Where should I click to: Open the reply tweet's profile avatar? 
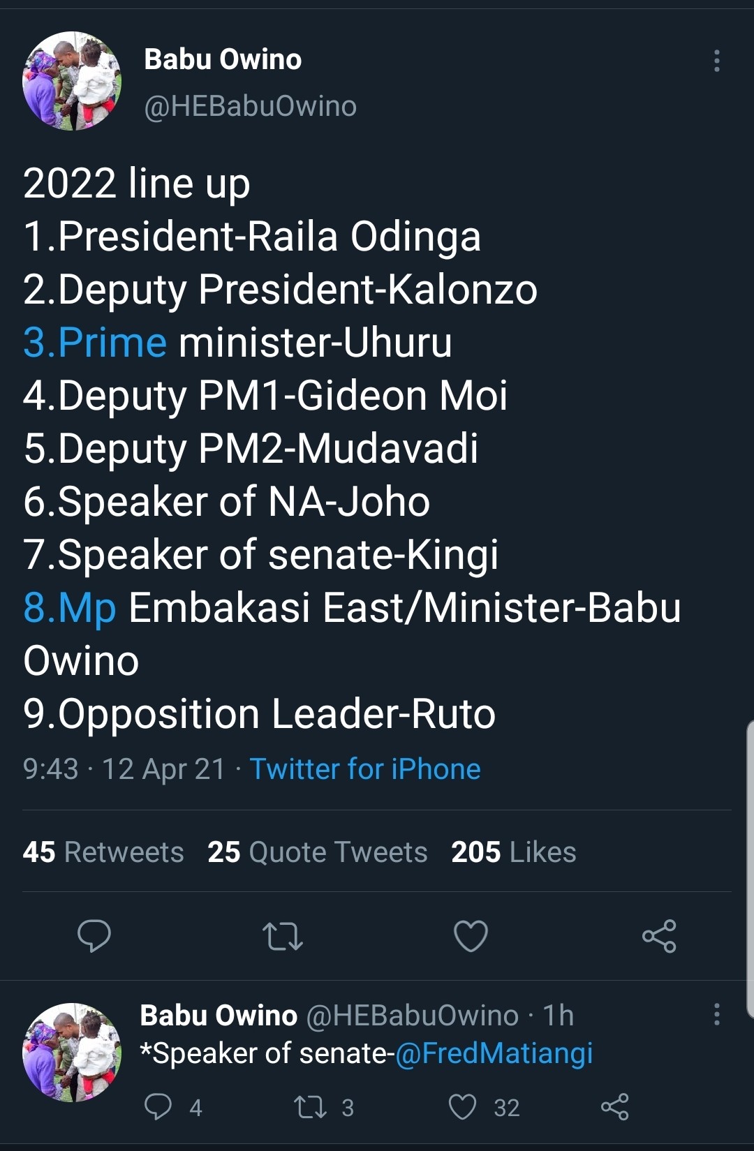click(72, 1053)
